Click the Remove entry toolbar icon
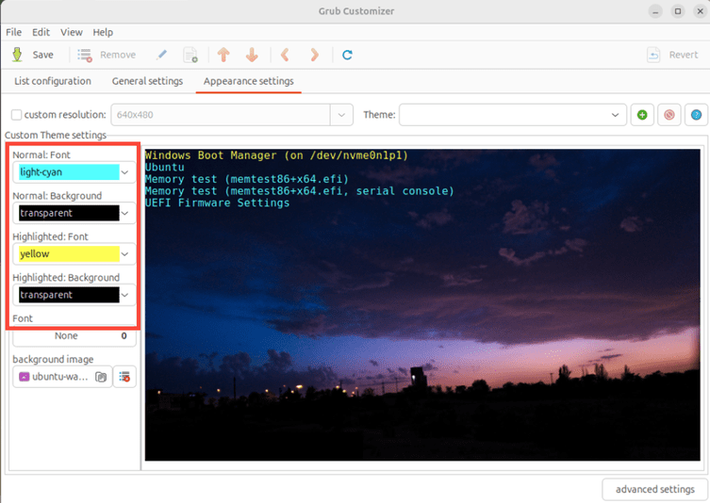 click(85, 55)
